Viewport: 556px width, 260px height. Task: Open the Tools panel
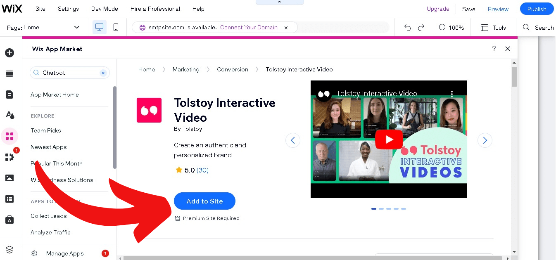(x=493, y=28)
